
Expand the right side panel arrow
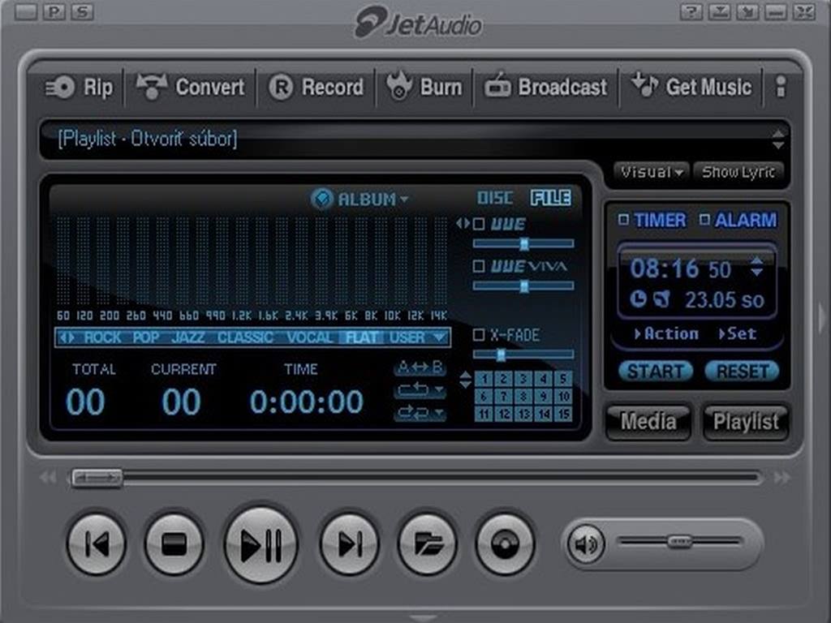coord(821,318)
